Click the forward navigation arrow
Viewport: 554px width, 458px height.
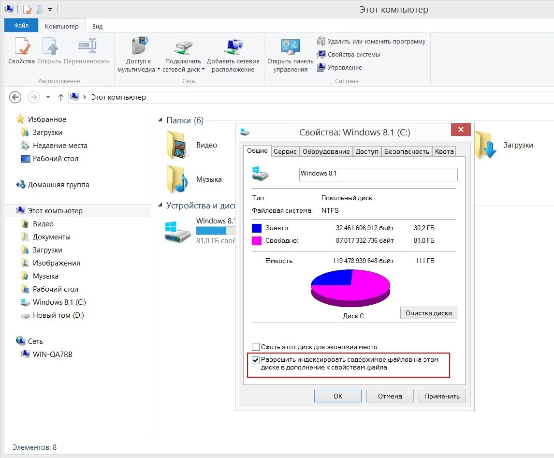pos(34,97)
